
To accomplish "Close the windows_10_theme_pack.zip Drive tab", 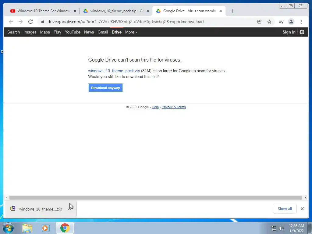I will tap(148, 11).
